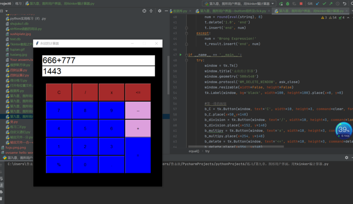Click the calculator 5 button
Viewport: 353px width, 204px height.
[85, 128]
